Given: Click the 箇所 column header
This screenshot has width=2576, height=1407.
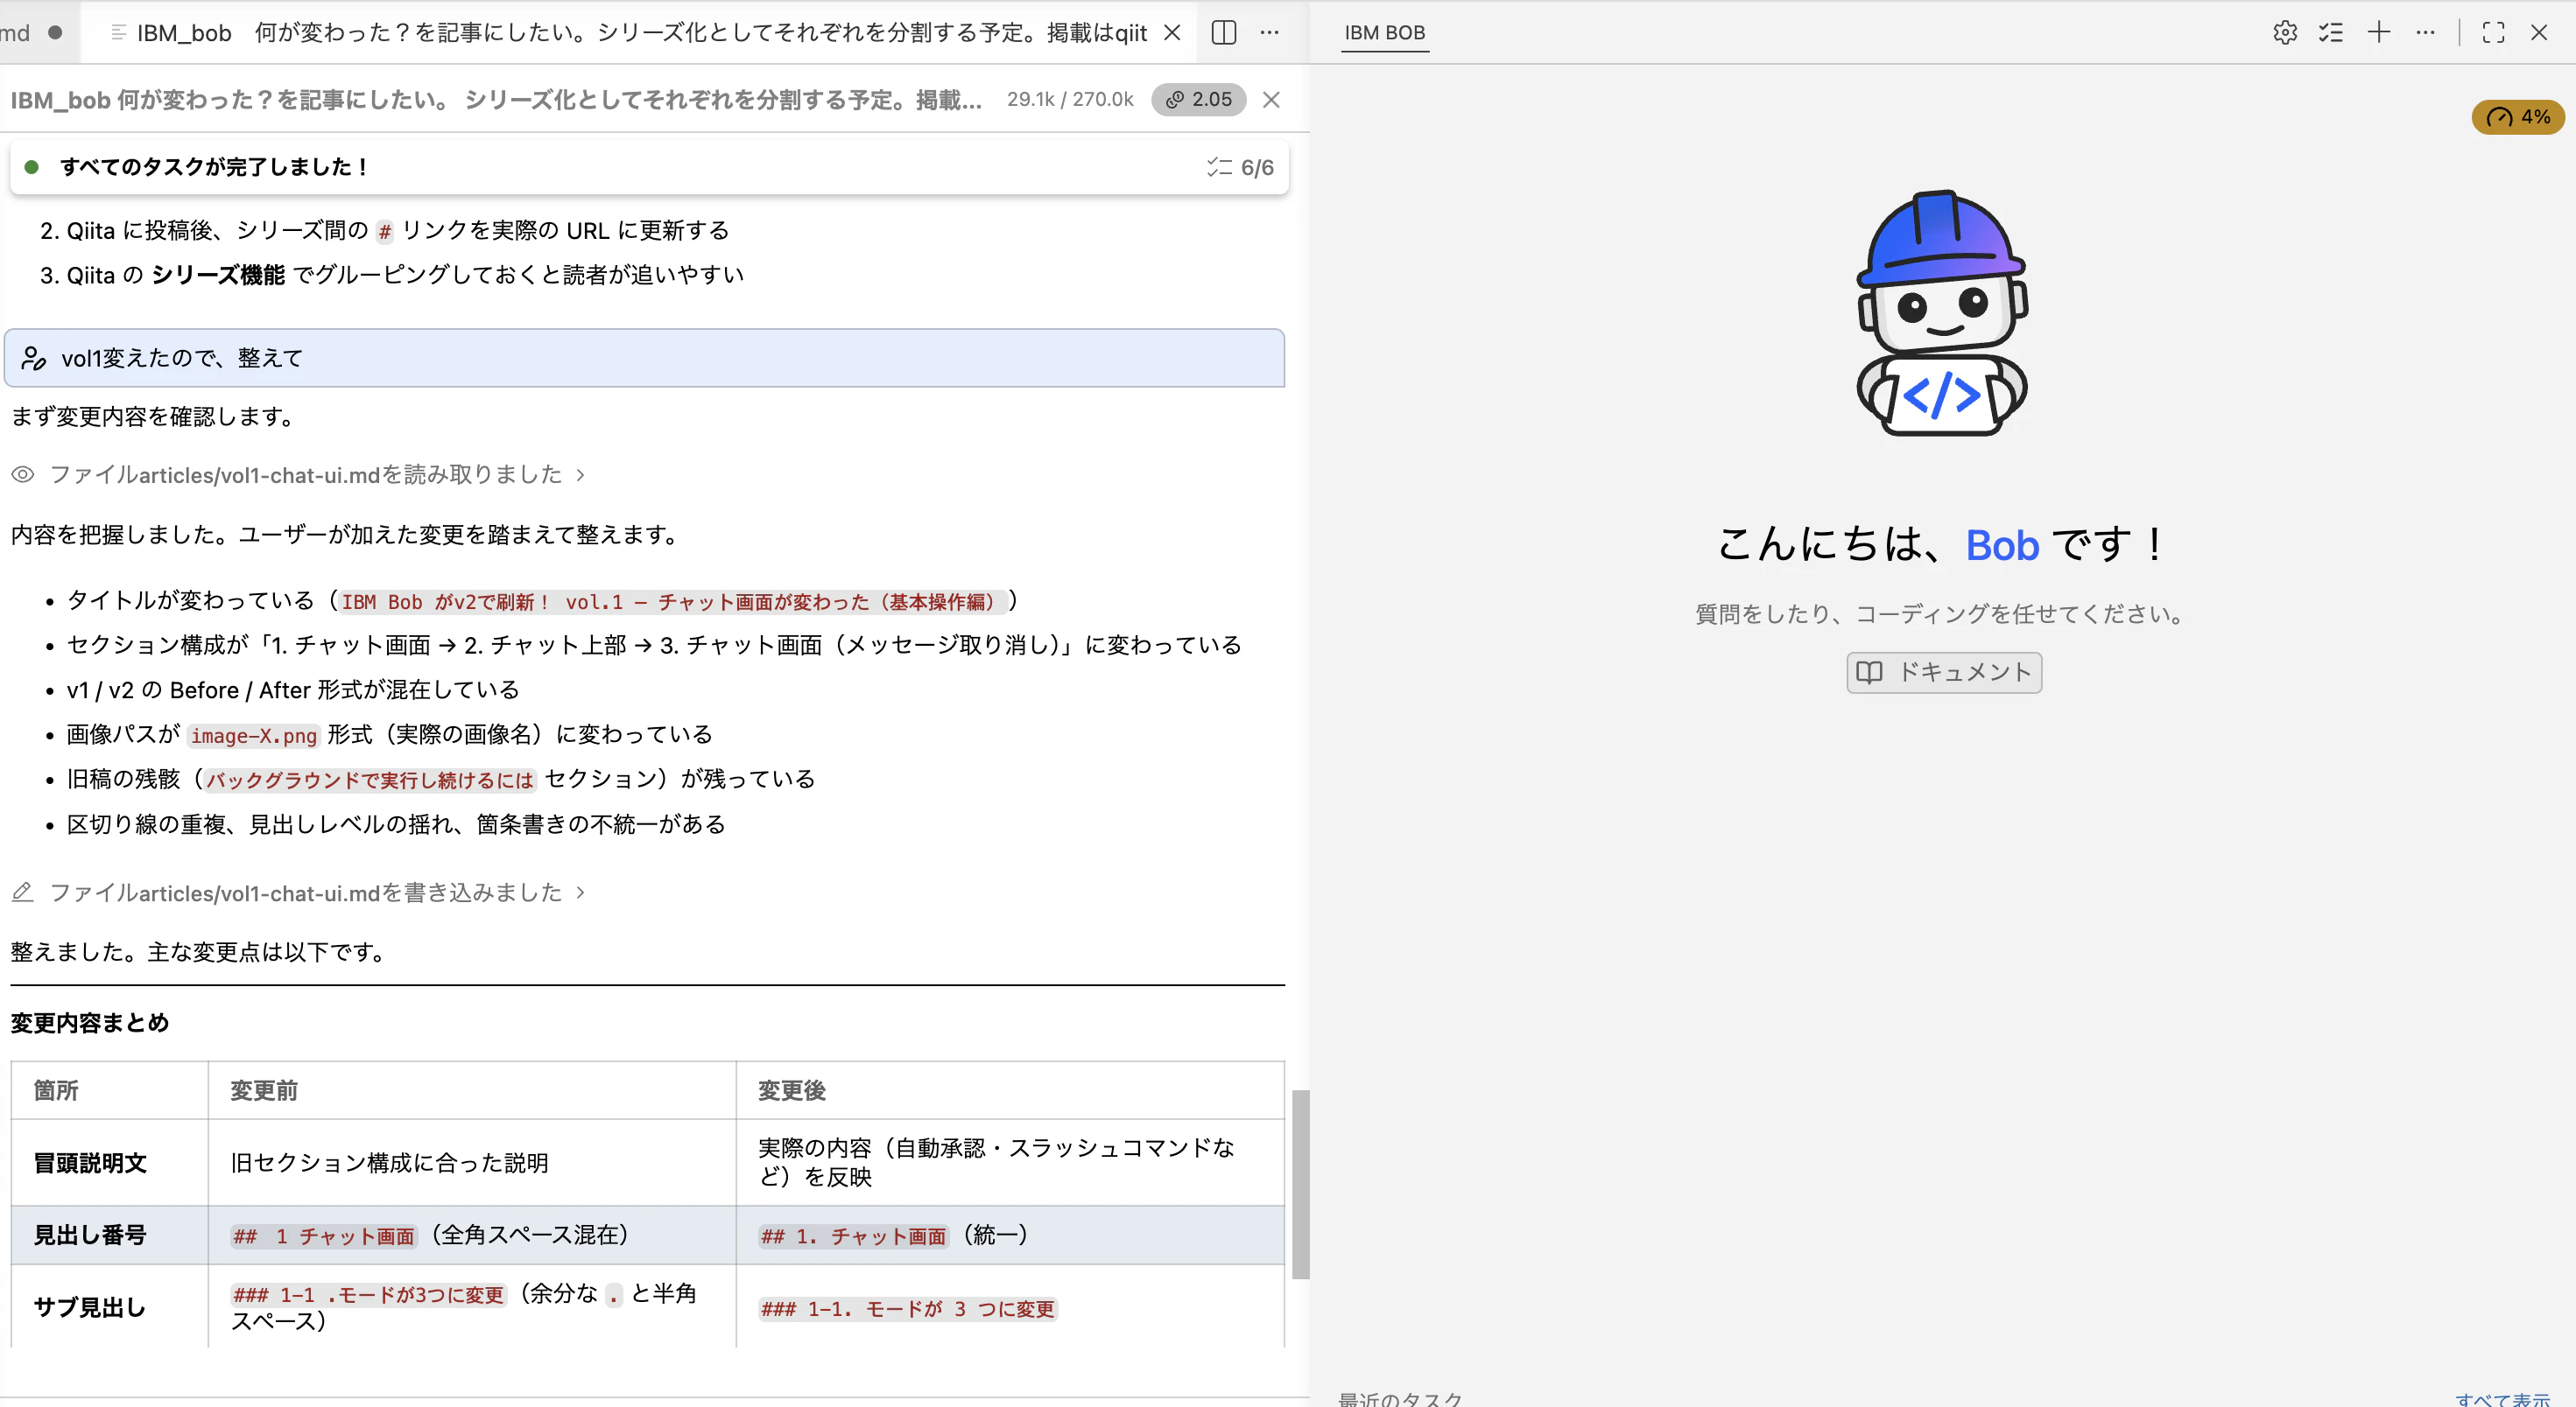Looking at the screenshot, I should (x=56, y=1090).
